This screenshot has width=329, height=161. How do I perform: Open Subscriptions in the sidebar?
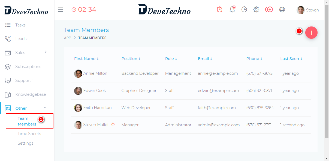[28, 67]
